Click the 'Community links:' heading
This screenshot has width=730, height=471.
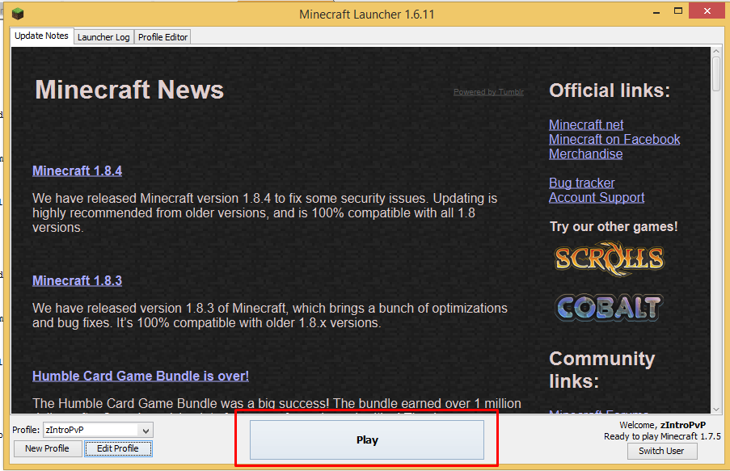tap(602, 370)
